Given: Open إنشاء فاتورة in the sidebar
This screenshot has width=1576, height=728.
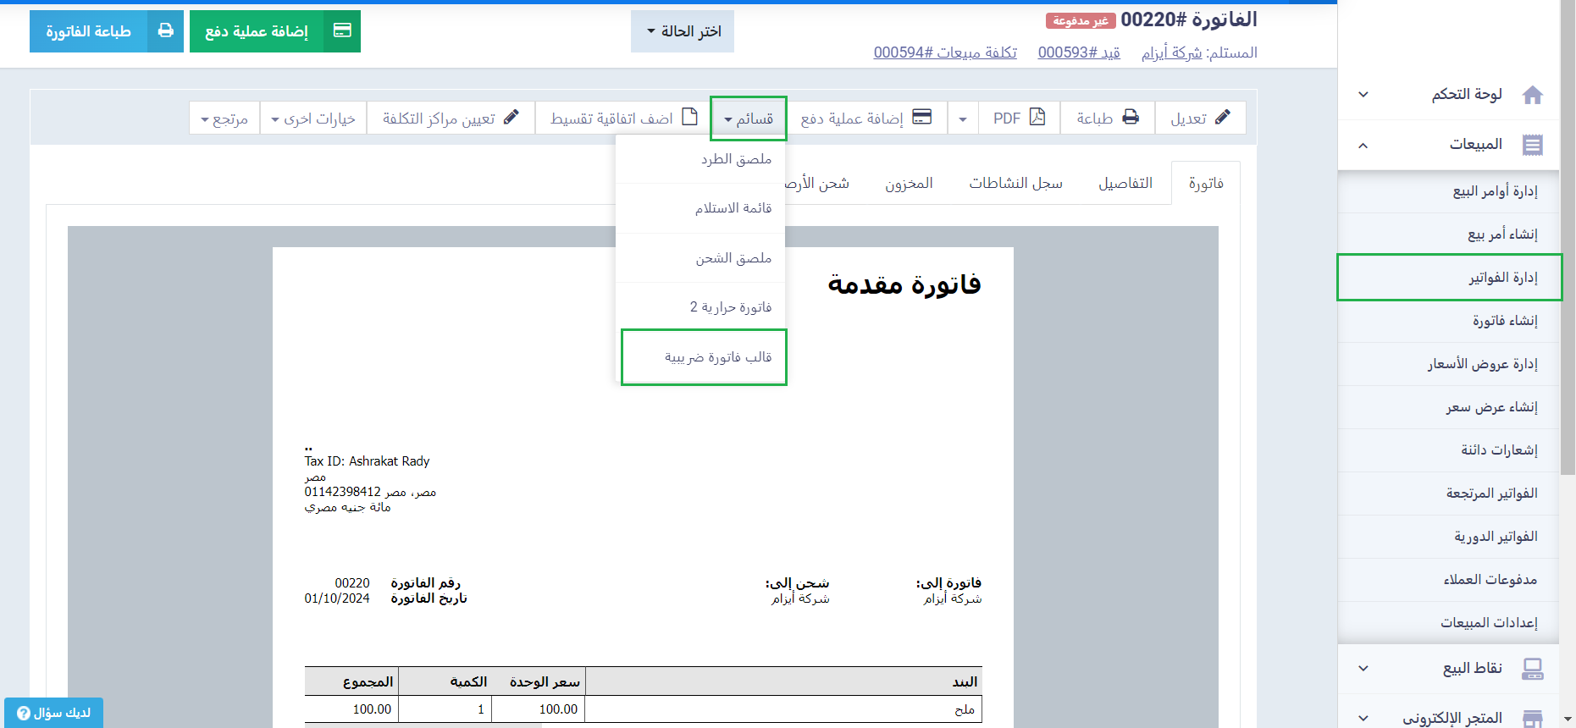Looking at the screenshot, I should (x=1504, y=321).
